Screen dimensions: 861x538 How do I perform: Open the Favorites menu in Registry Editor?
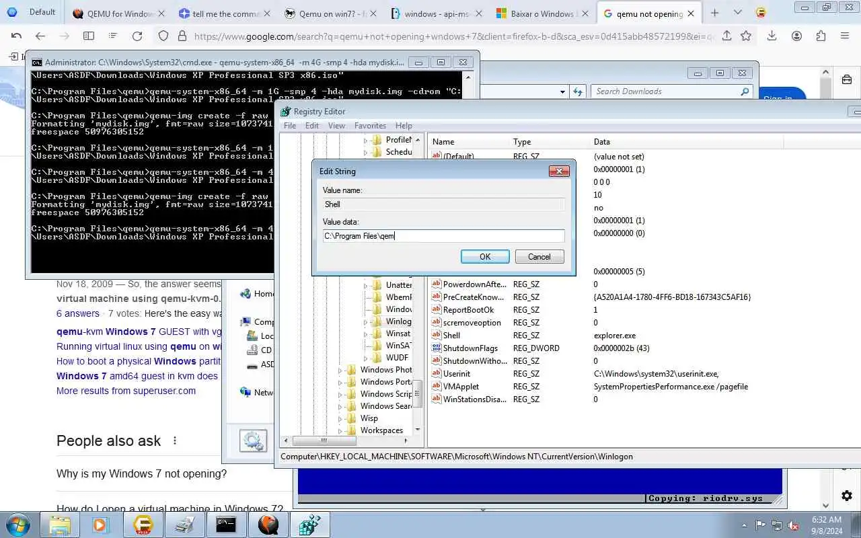point(370,126)
